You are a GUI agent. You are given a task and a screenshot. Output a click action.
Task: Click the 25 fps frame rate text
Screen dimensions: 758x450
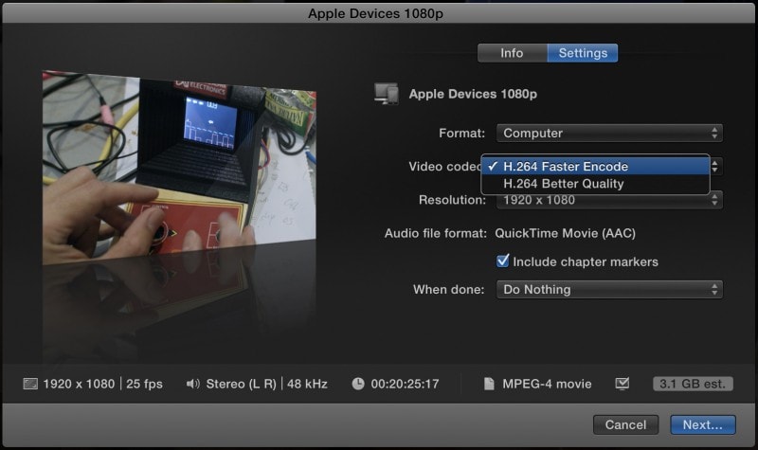click(144, 384)
